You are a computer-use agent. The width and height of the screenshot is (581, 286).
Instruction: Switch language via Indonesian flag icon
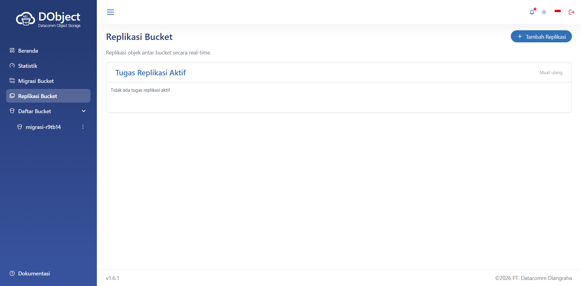[558, 11]
